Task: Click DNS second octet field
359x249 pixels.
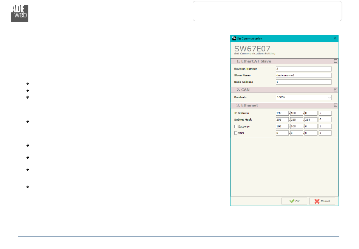Action: pyautogui.click(x=297, y=133)
